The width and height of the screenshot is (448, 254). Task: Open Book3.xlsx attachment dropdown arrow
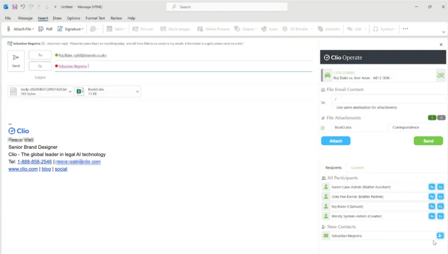[137, 92]
